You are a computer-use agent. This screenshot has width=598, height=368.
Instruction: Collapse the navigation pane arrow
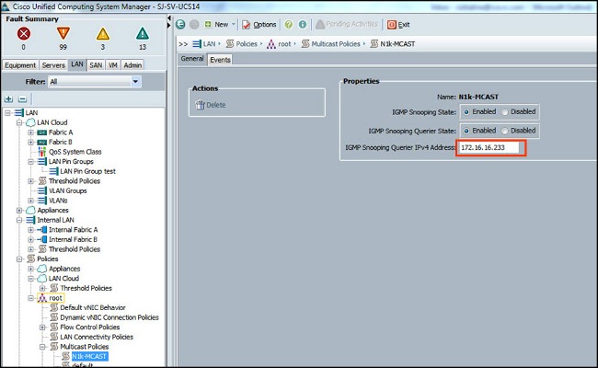click(x=169, y=17)
